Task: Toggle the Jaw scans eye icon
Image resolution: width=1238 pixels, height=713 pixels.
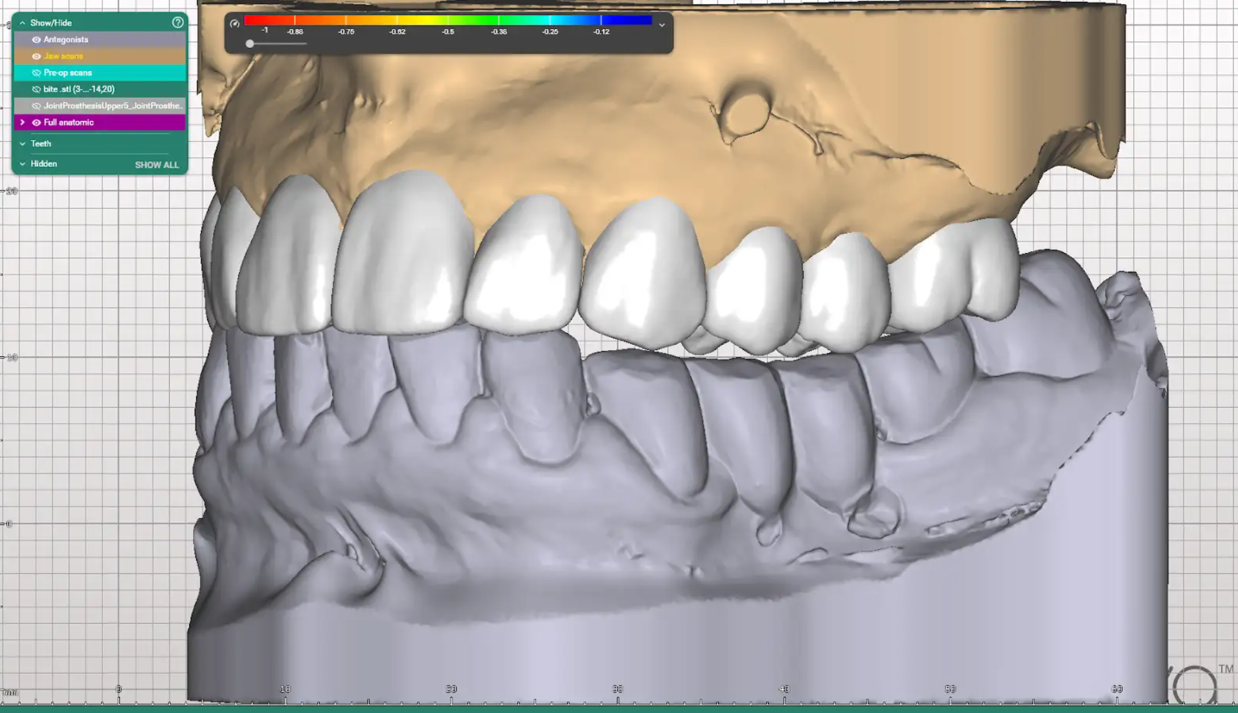Action: [36, 56]
